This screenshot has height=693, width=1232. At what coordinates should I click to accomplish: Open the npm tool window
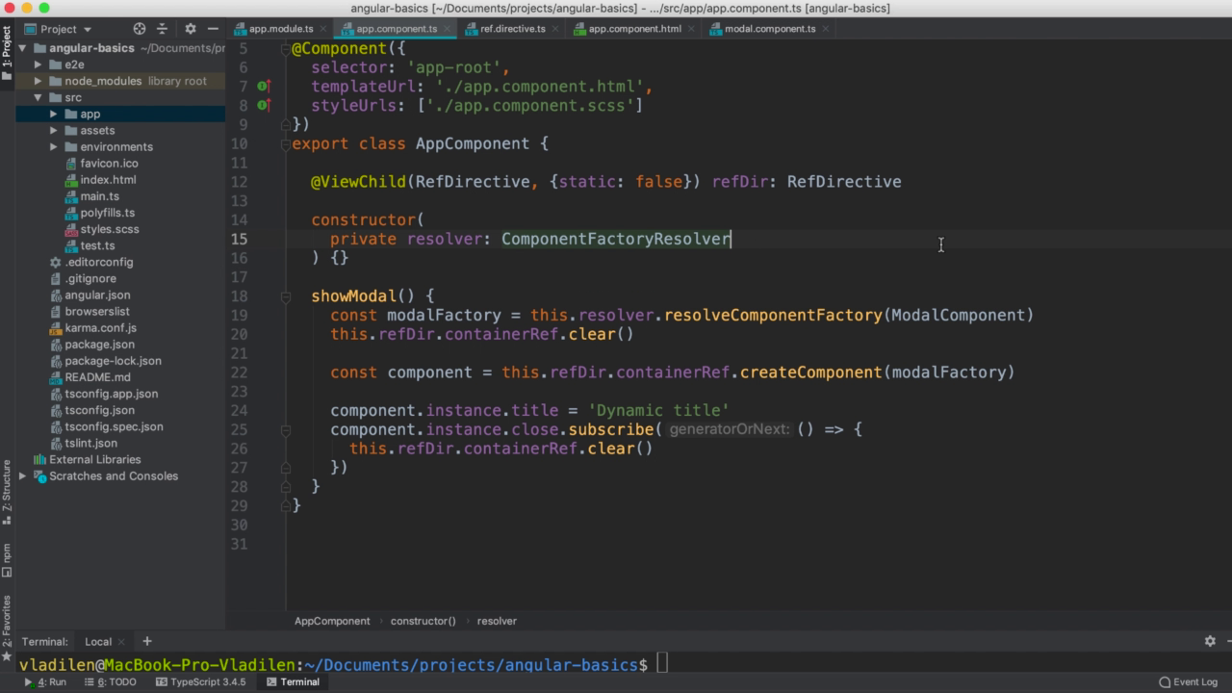click(7, 559)
